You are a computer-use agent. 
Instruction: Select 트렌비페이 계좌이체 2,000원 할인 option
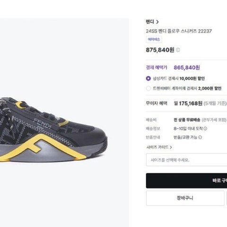pyautogui.click(x=148, y=88)
